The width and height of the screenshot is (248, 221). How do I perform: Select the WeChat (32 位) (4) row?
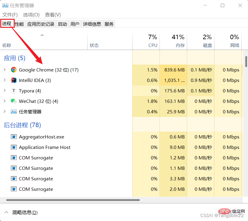click(121, 101)
